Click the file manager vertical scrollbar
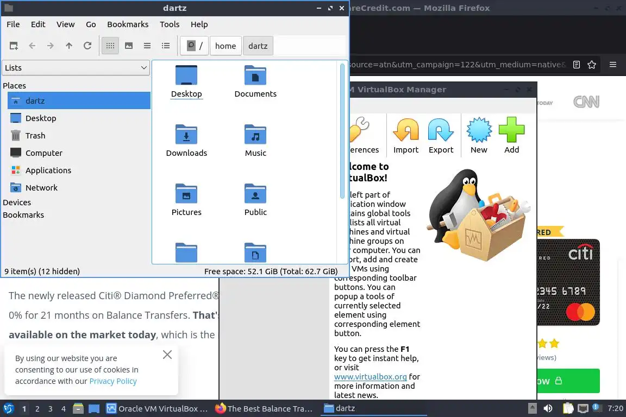Image resolution: width=626 pixels, height=417 pixels. [342, 131]
